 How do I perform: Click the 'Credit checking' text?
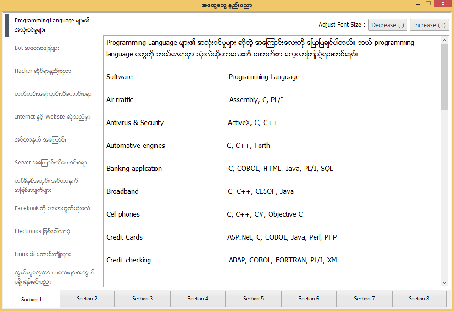128,260
